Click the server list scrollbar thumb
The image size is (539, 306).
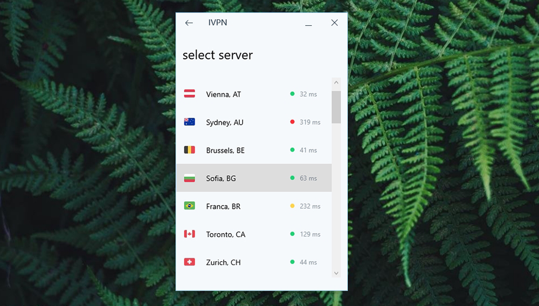coord(336,107)
